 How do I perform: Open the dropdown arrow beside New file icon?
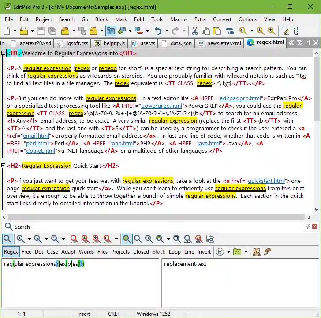click(15, 31)
